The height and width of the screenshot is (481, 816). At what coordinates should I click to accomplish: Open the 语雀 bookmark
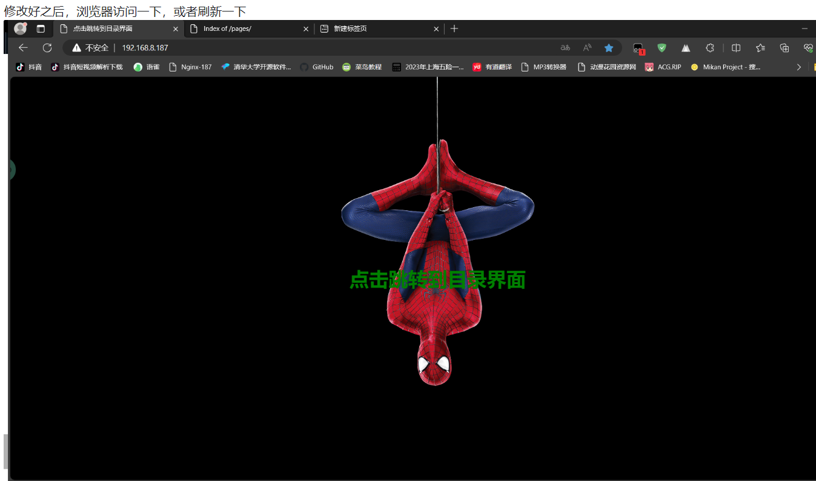(147, 67)
